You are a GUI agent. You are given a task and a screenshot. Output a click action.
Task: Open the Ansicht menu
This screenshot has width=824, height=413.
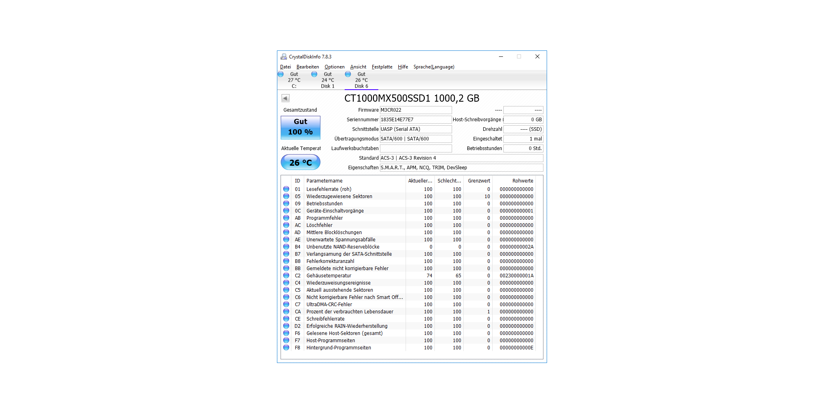pos(358,67)
